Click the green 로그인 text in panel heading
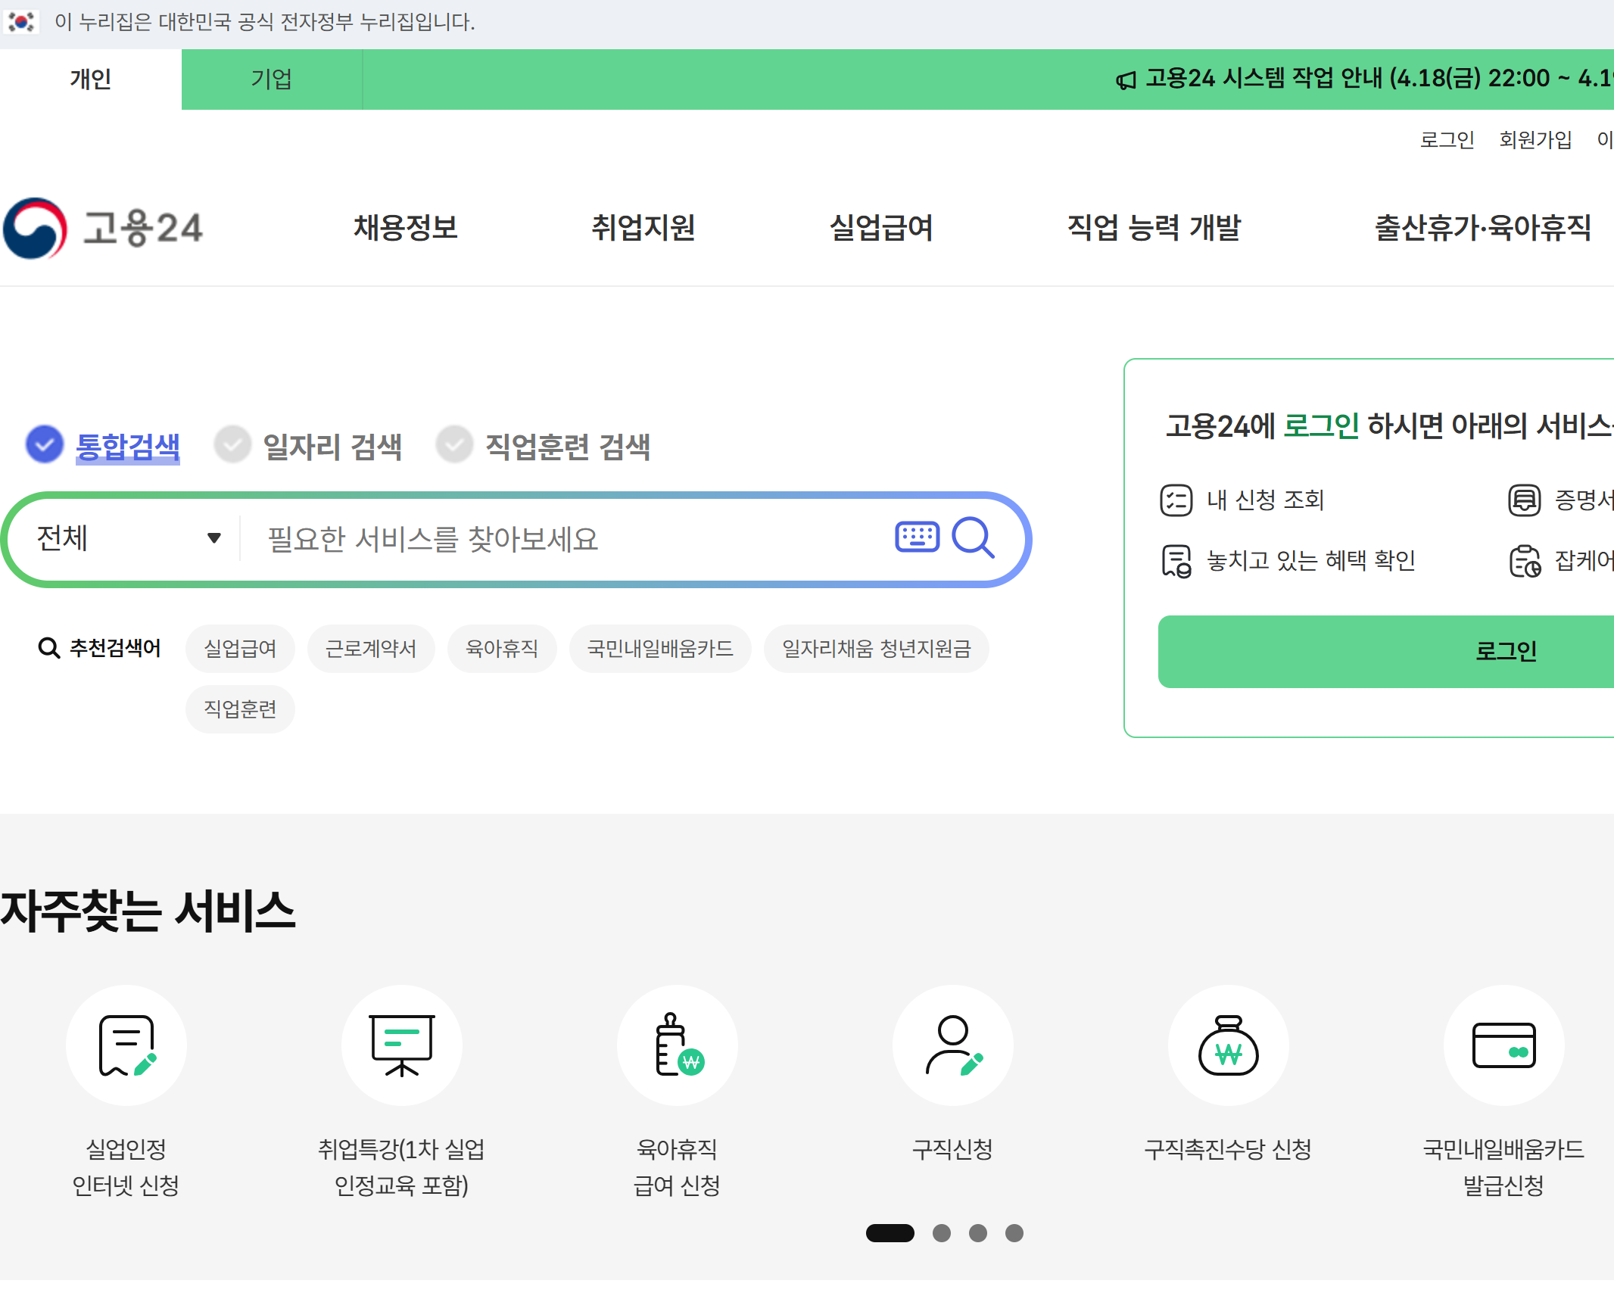1614x1299 pixels. [x=1322, y=426]
